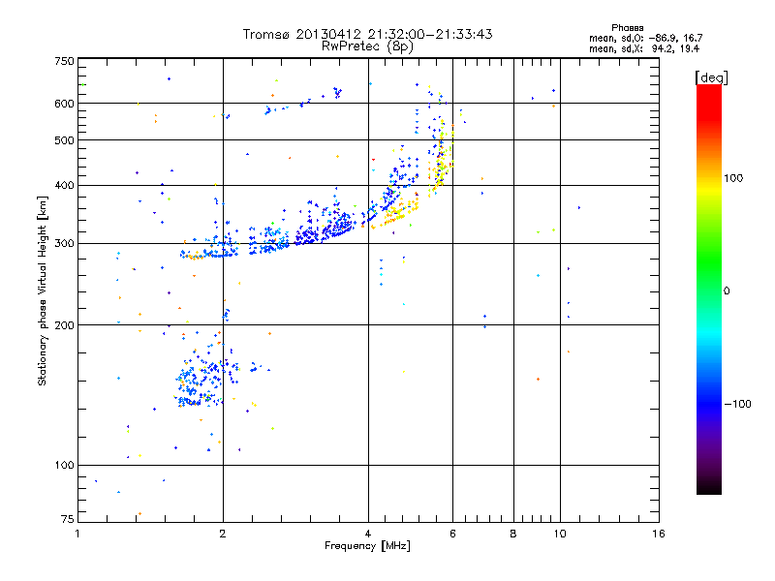Click the "Stationary phase Virtual Height [km]" axis label
Screen dimensions: 775x581
click(43, 290)
